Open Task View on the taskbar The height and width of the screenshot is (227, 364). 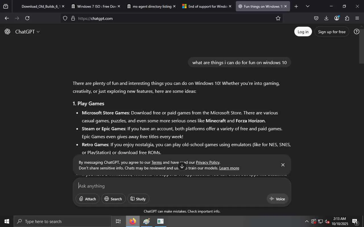point(118,222)
